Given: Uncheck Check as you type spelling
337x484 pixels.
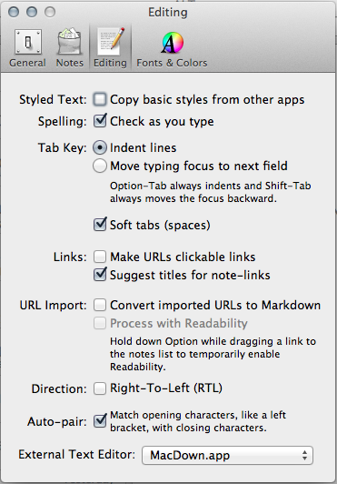Looking at the screenshot, I should tap(100, 121).
